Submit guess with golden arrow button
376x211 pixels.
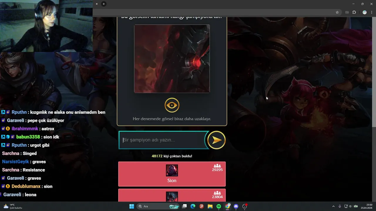point(216,140)
